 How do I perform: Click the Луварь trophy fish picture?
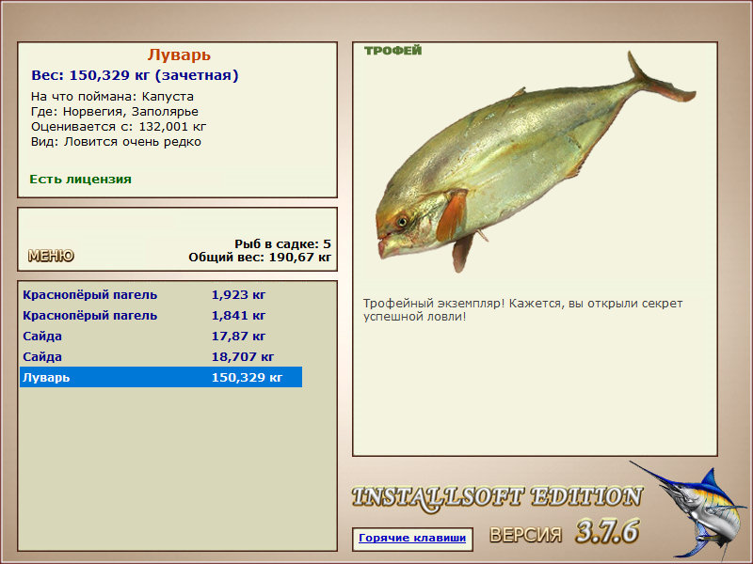[535, 161]
